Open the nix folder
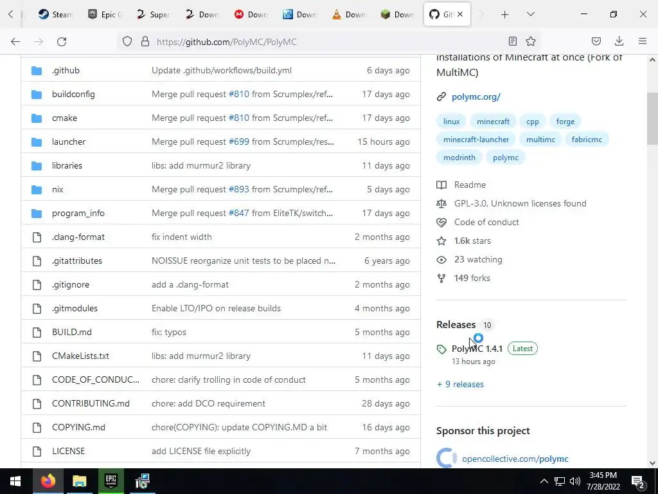The height and width of the screenshot is (494, 658). point(58,190)
